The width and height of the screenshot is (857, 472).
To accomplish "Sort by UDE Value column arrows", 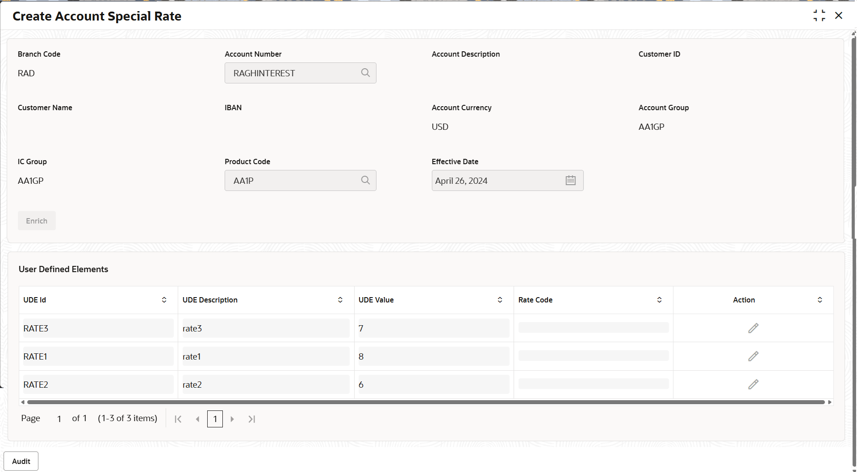I will (x=500, y=300).
